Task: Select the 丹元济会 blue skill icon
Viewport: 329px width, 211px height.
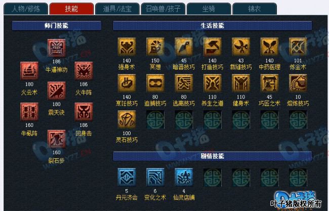Action: tap(127, 177)
